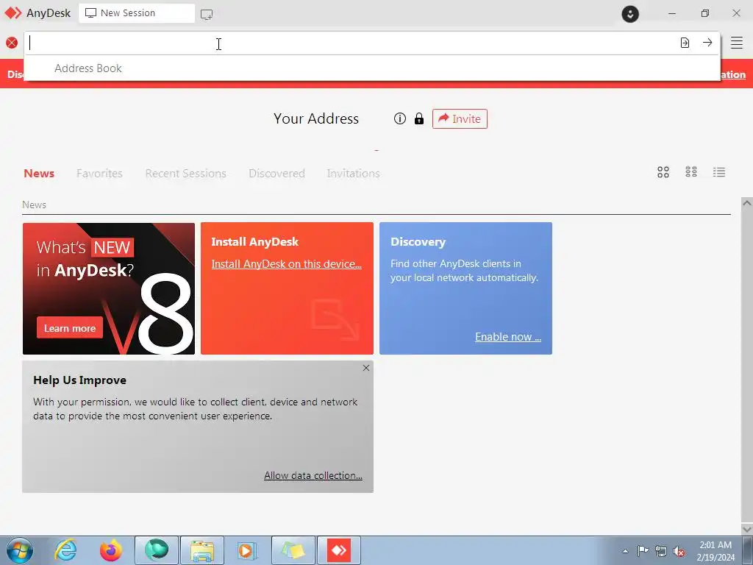Click the Discovery card title

point(418,241)
